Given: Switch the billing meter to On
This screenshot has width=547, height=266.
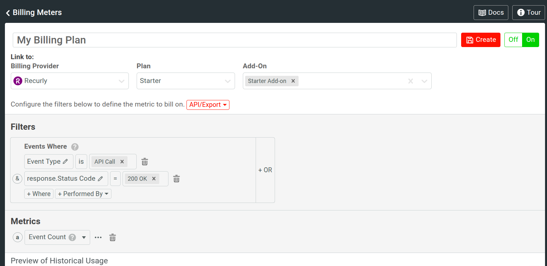Looking at the screenshot, I should pos(530,40).
